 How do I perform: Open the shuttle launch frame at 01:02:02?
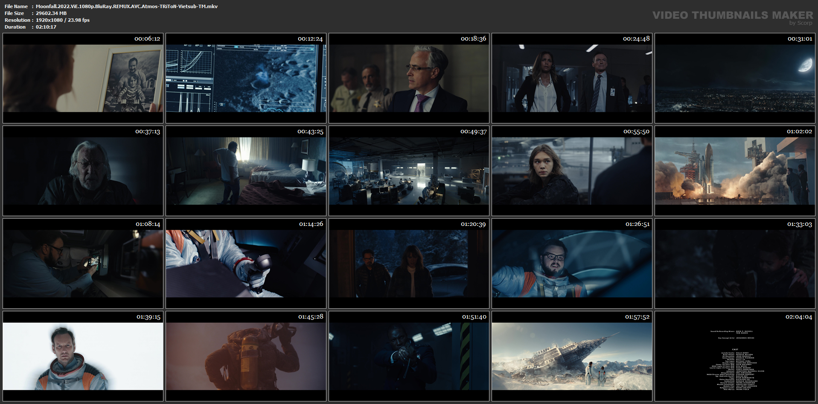point(735,171)
